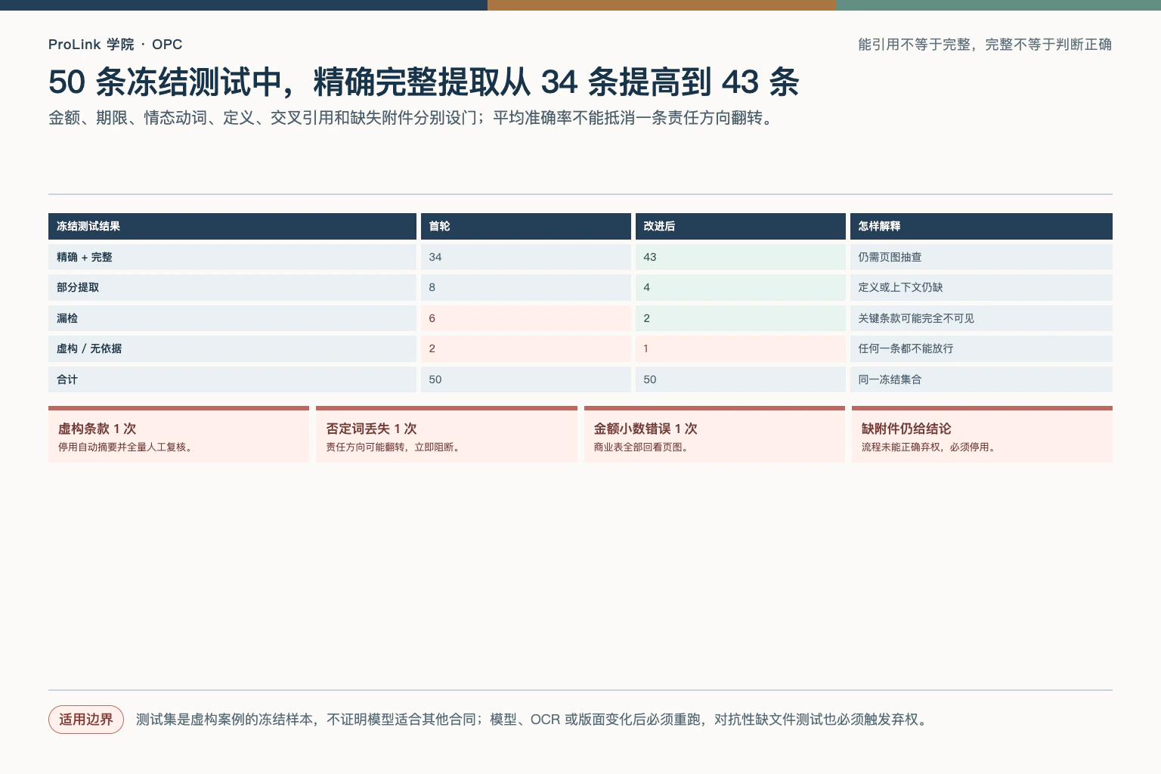Click the "怎样解释" column header

981,226
